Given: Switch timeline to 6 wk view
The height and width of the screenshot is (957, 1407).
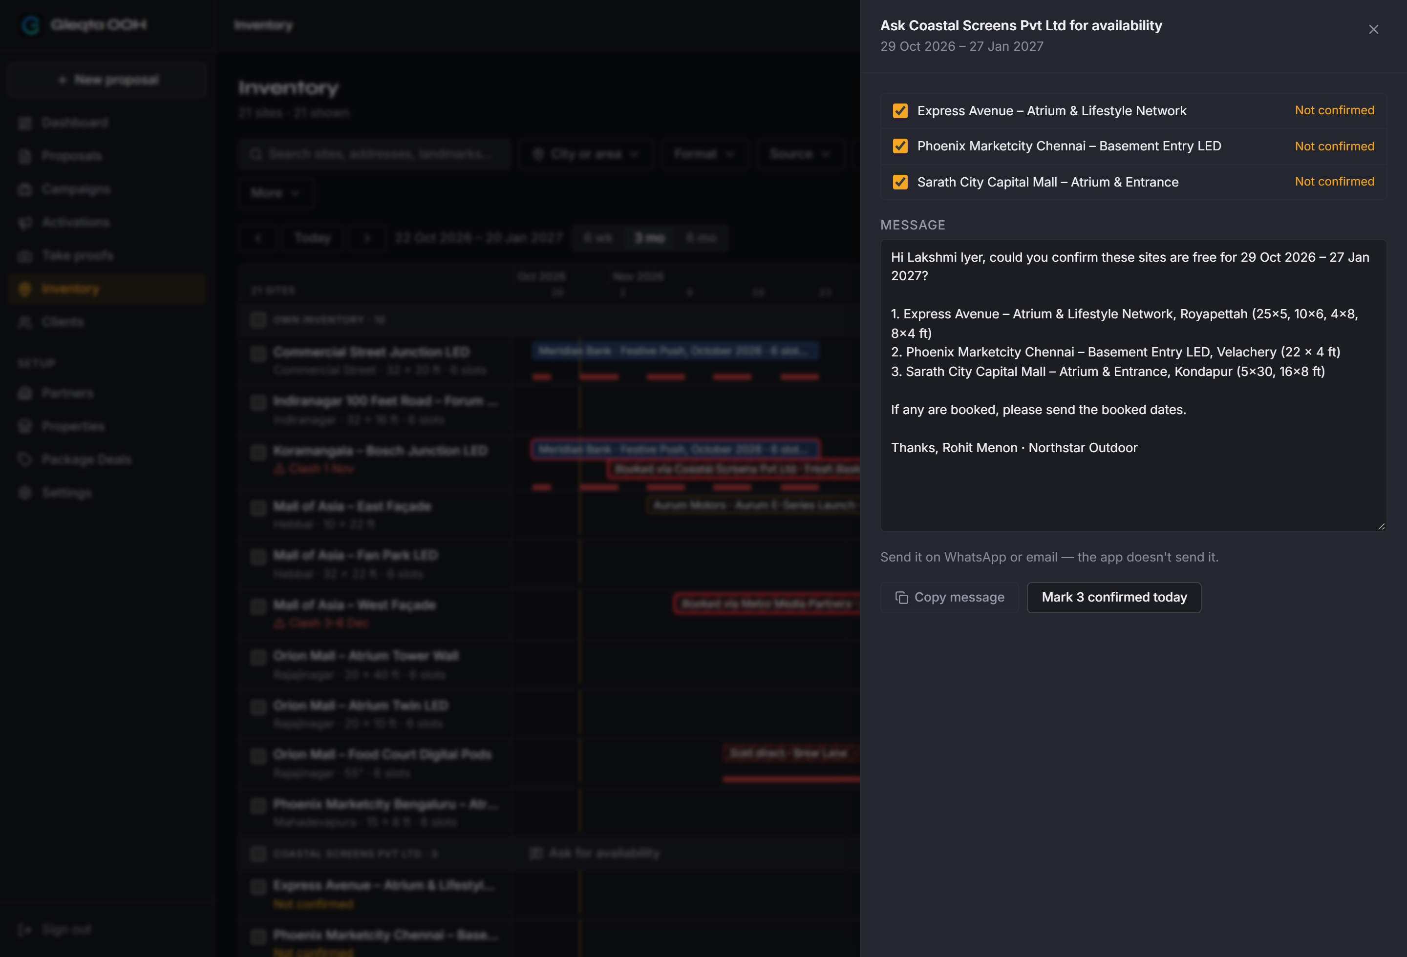Looking at the screenshot, I should click(x=598, y=238).
